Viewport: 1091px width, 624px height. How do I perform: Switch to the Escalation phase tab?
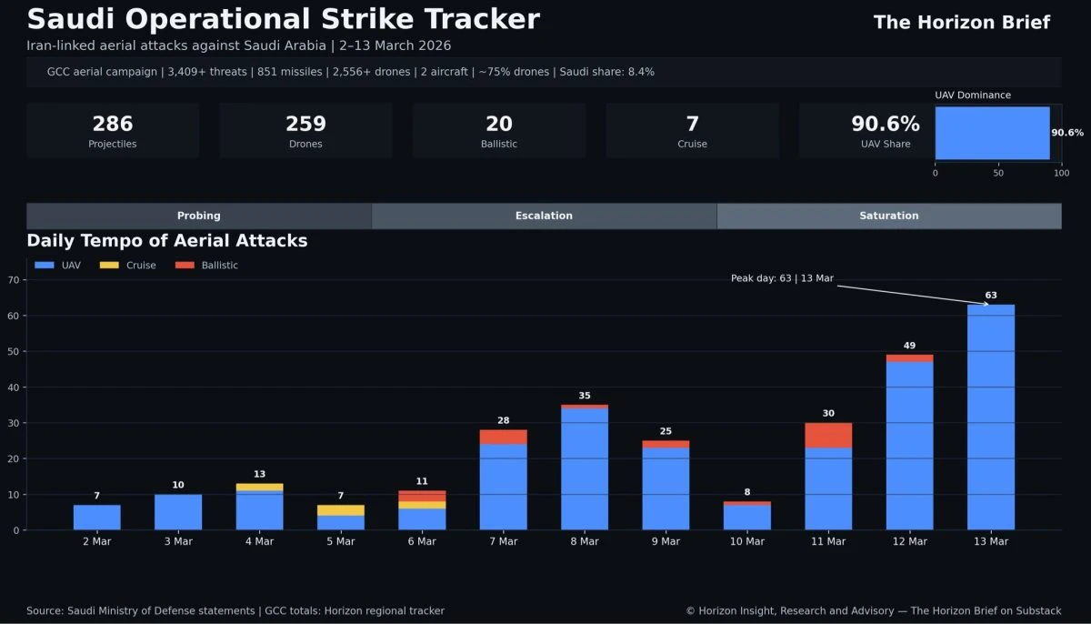(x=544, y=216)
